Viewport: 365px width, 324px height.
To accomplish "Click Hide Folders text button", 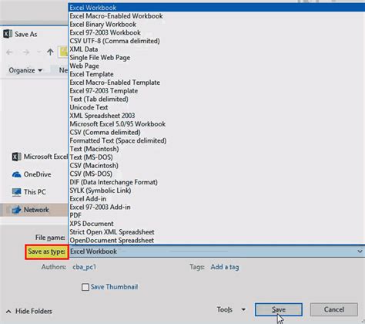I will point(34,312).
